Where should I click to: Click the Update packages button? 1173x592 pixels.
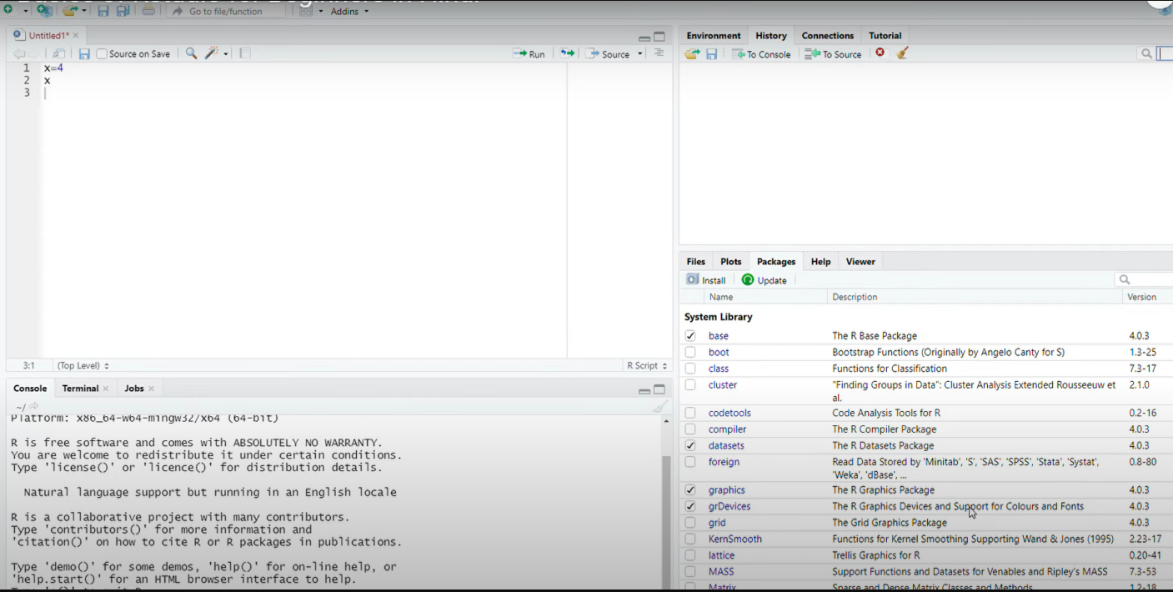tap(764, 280)
